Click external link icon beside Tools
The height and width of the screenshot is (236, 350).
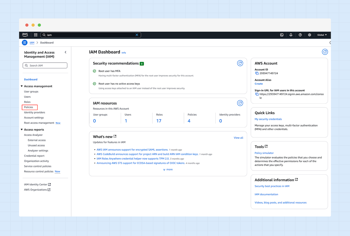pyautogui.click(x=266, y=146)
